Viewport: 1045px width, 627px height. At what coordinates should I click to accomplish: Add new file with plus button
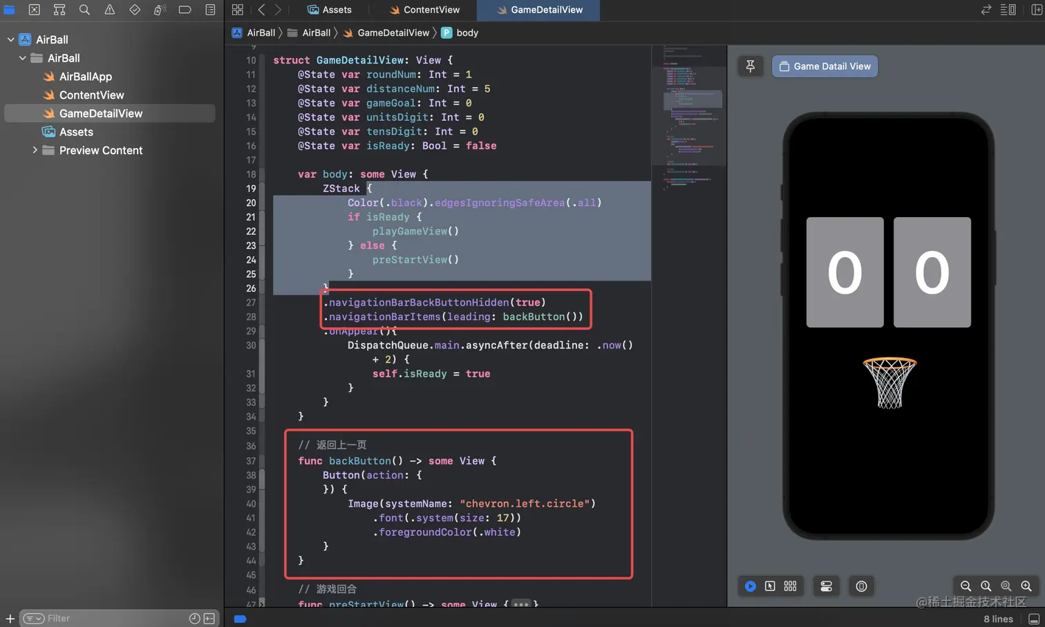pyautogui.click(x=10, y=619)
